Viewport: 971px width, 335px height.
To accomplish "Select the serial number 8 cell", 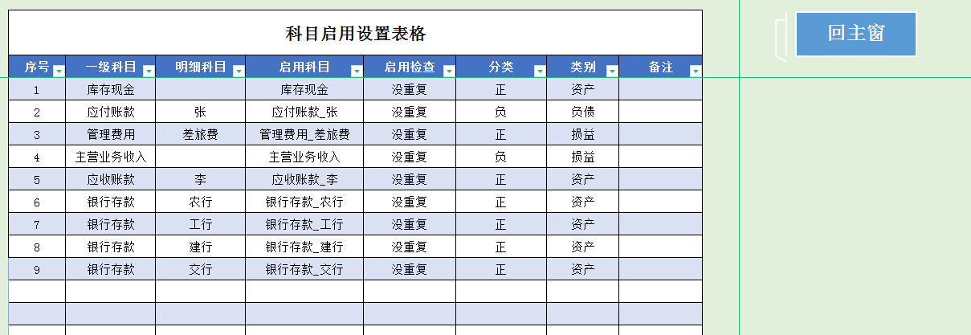I will [37, 247].
